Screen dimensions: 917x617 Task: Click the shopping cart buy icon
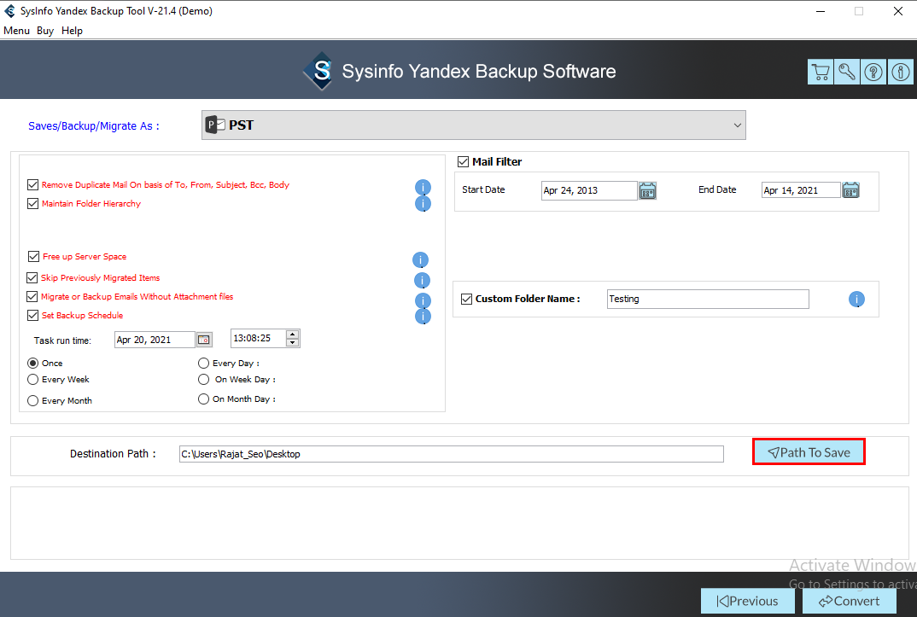(x=821, y=72)
